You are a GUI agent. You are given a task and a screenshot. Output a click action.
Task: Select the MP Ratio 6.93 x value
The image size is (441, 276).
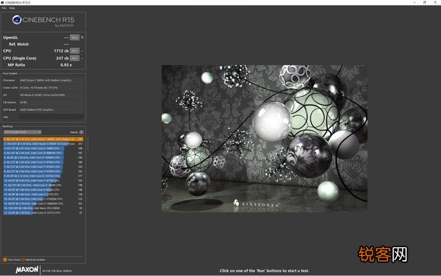point(66,65)
